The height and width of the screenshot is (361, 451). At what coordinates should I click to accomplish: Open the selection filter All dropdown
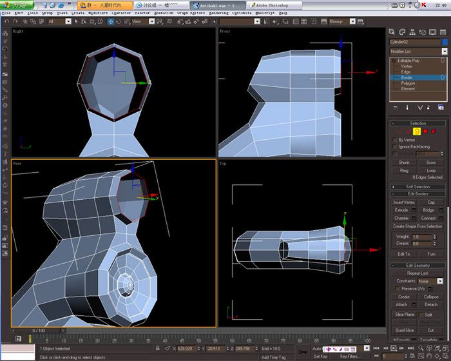tap(68, 21)
